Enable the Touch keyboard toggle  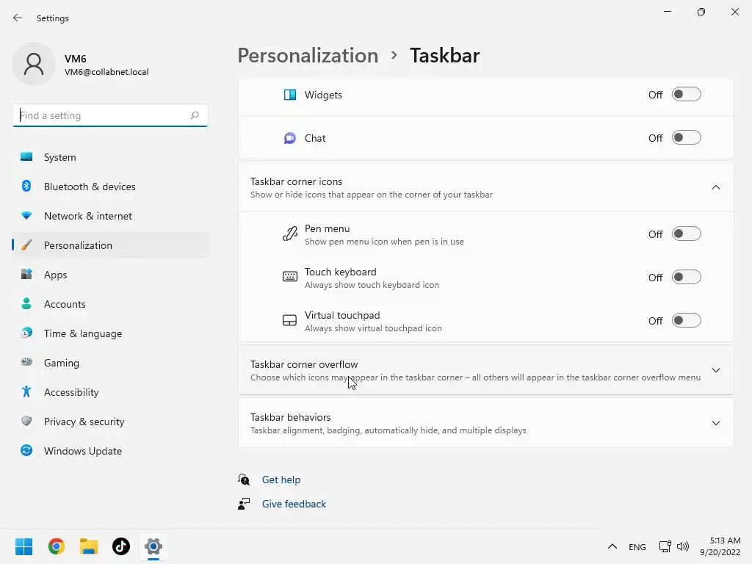pos(687,278)
